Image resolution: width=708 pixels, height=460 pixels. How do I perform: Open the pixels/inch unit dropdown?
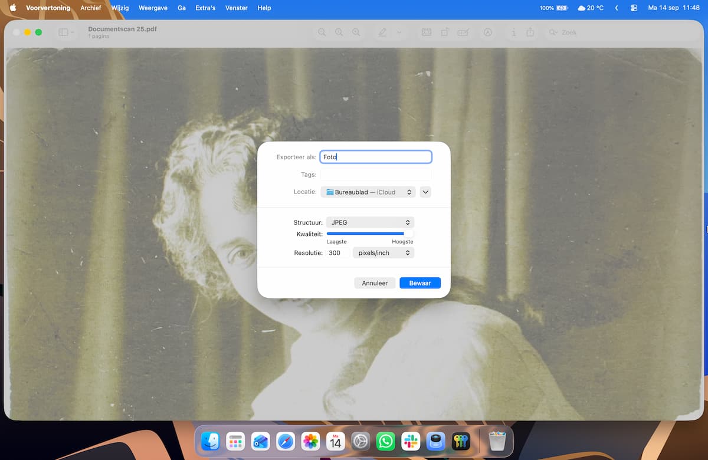tap(383, 252)
